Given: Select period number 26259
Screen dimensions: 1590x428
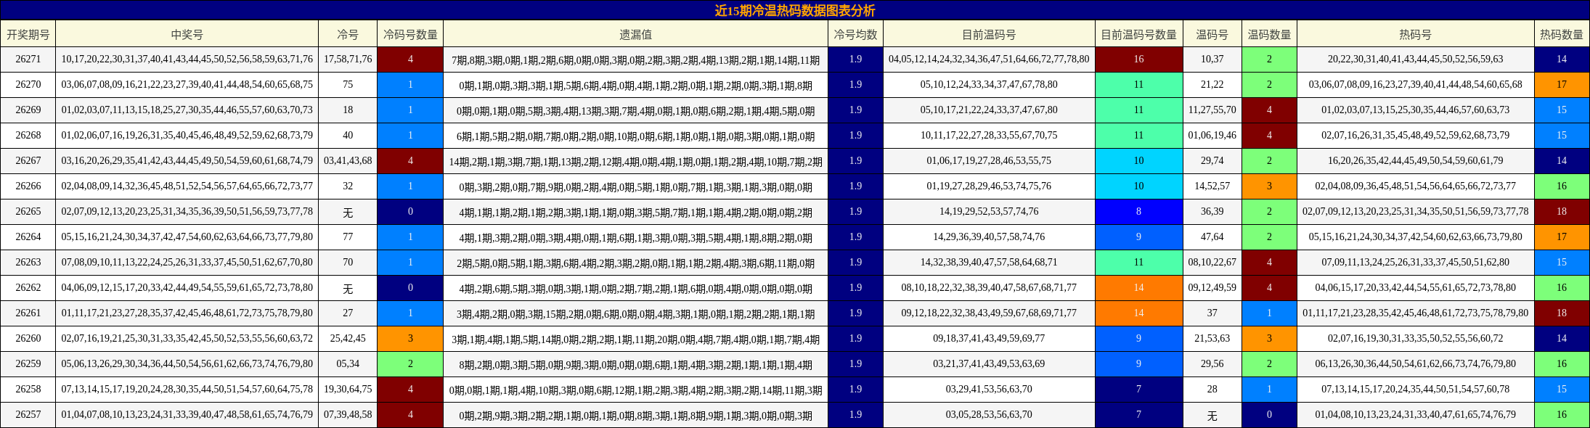Looking at the screenshot, I should pyautogui.click(x=28, y=364).
